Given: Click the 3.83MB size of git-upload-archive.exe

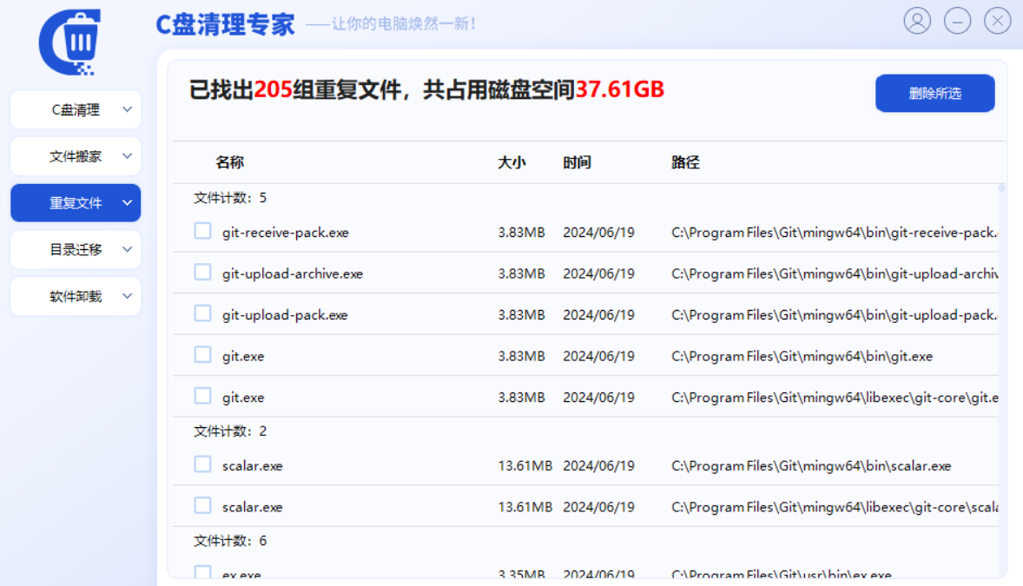Looking at the screenshot, I should [521, 274].
